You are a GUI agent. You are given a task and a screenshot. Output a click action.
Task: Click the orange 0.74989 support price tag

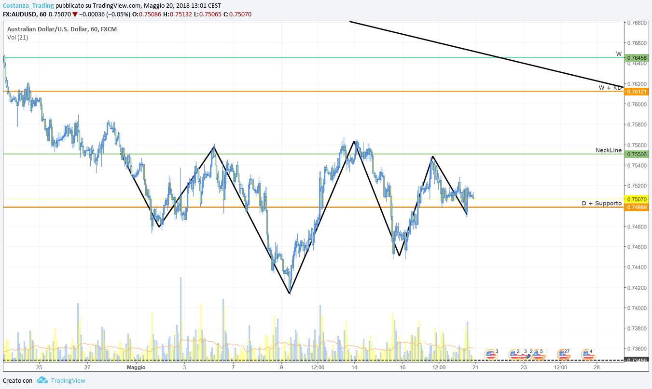pos(637,207)
